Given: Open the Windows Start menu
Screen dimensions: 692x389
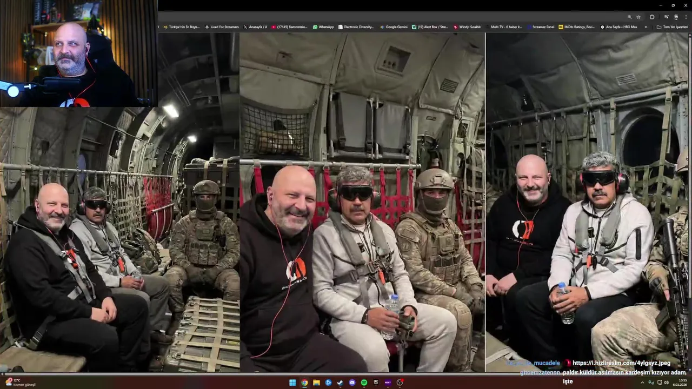Looking at the screenshot, I should 292,383.
